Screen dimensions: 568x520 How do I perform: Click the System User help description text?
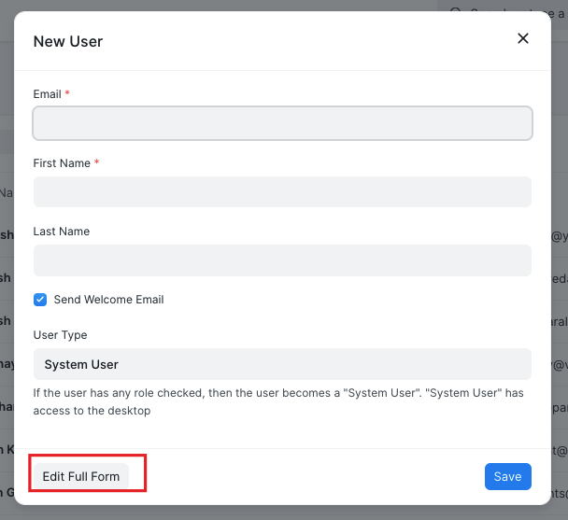277,401
